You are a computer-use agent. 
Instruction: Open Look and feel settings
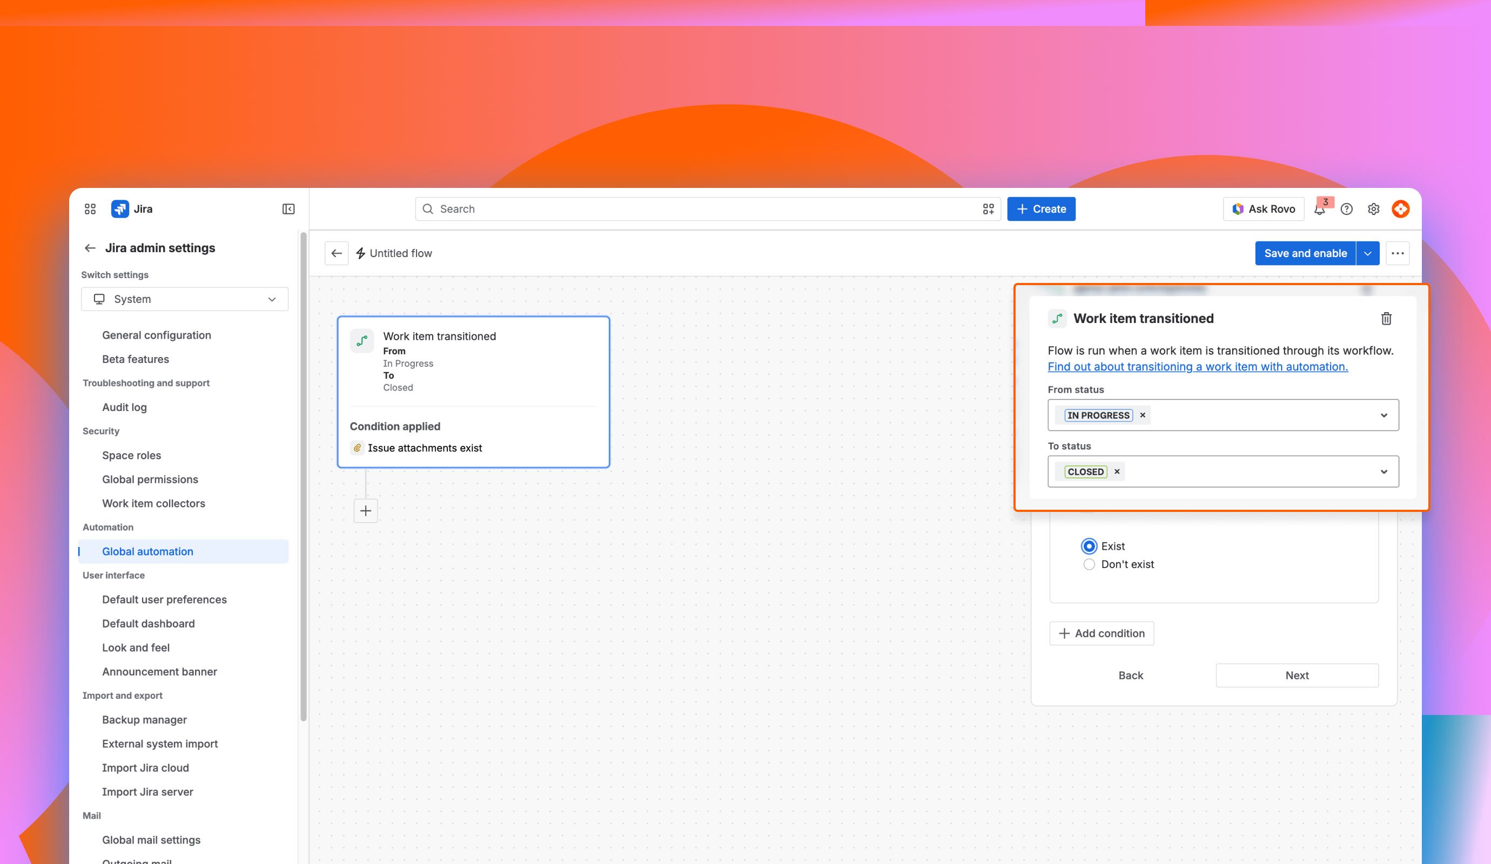[x=136, y=647]
